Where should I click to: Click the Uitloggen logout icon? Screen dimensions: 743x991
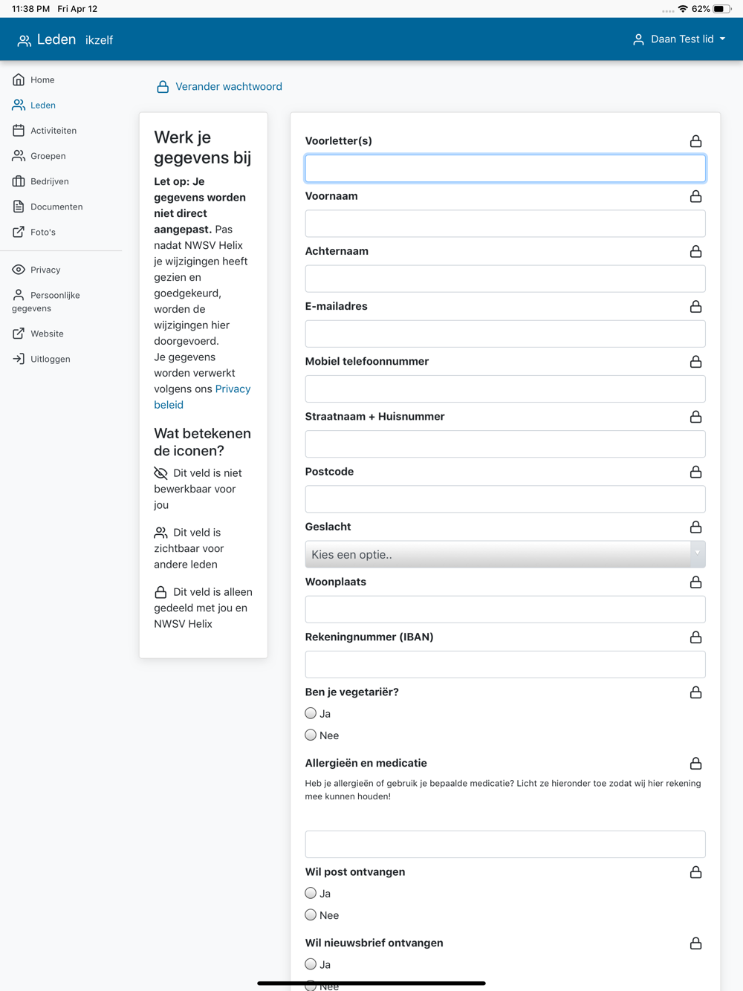19,359
